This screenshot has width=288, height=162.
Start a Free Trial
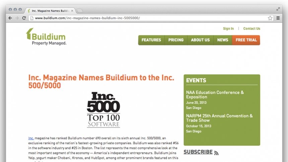pos(246,40)
